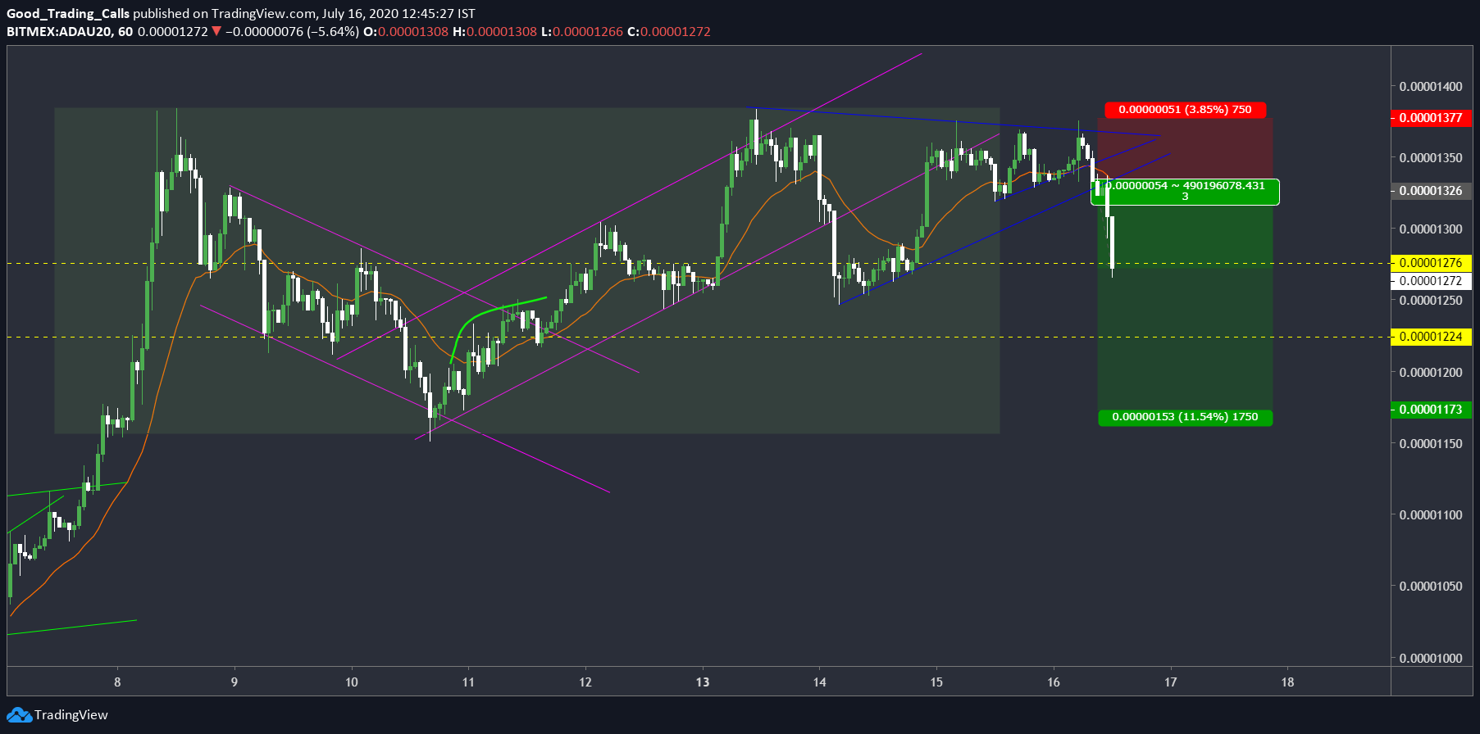Screen dimensions: 1480x734
Task: Click date 18 on the time axis
Action: click(x=1288, y=682)
